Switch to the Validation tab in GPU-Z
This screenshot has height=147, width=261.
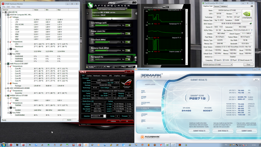pos(224,6)
